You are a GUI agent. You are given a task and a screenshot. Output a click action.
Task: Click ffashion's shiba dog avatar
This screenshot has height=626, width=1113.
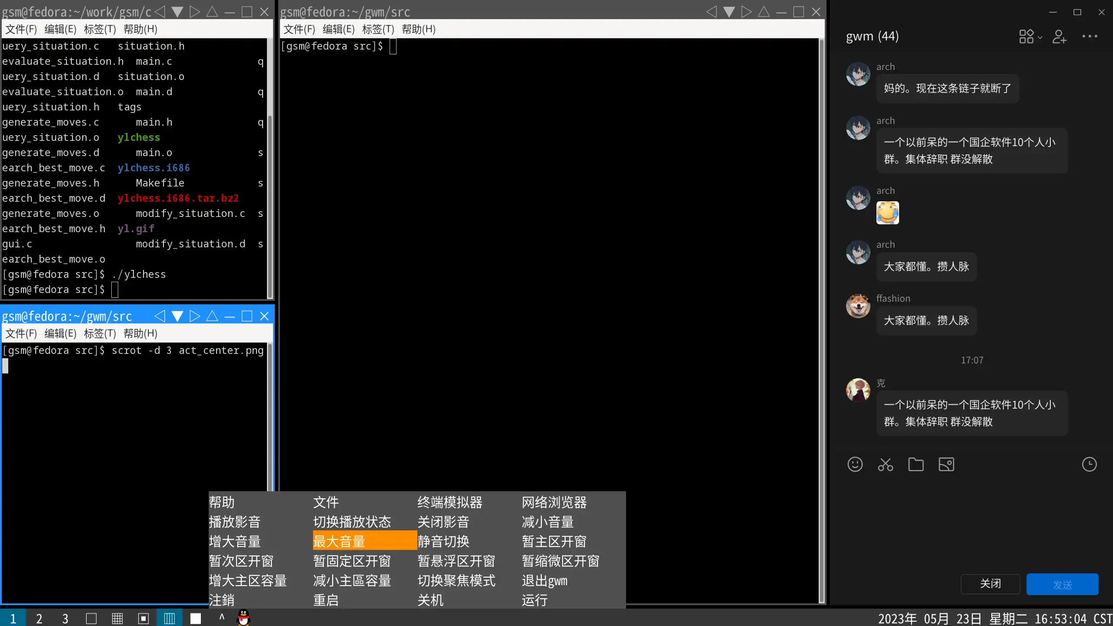pyautogui.click(x=858, y=306)
